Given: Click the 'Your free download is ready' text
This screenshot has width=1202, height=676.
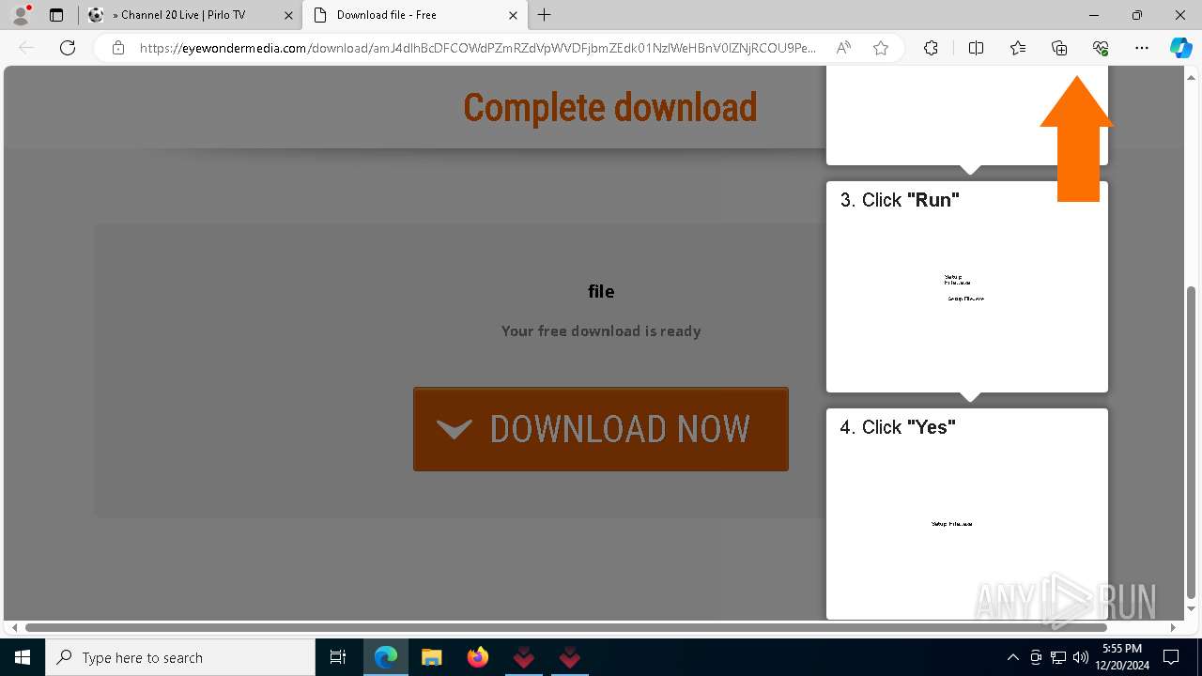Looking at the screenshot, I should pyautogui.click(x=601, y=330).
